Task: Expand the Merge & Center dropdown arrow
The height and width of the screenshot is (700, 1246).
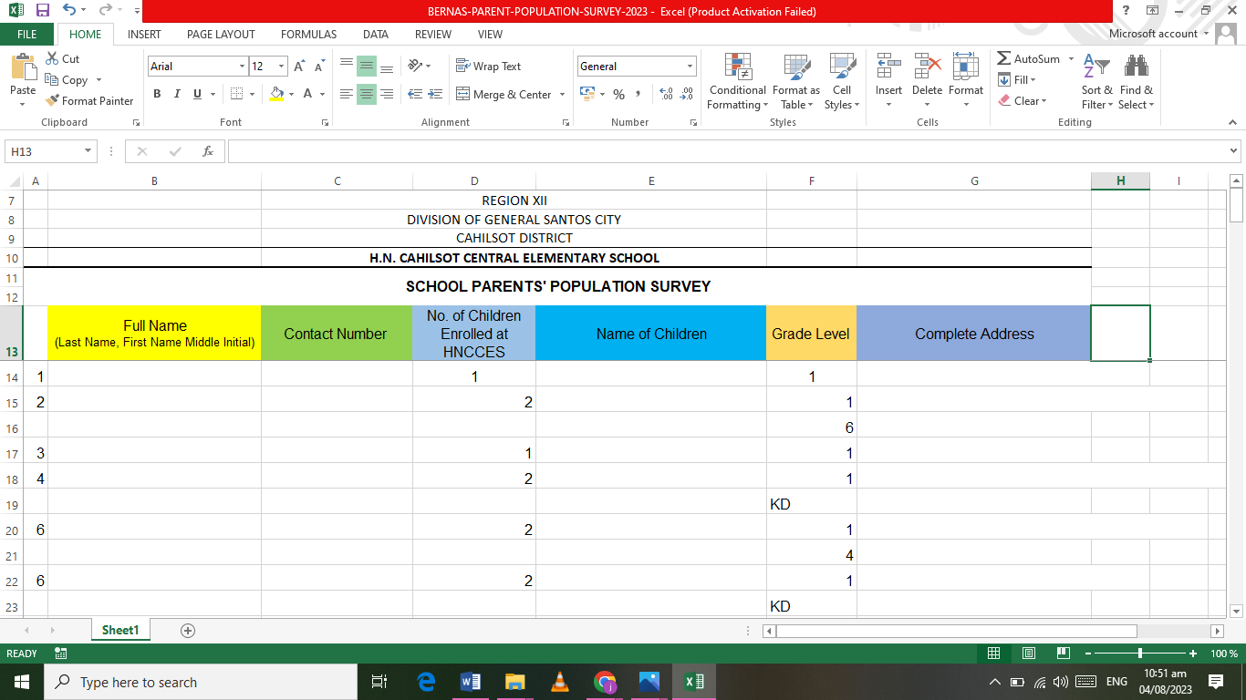Action: tap(563, 94)
